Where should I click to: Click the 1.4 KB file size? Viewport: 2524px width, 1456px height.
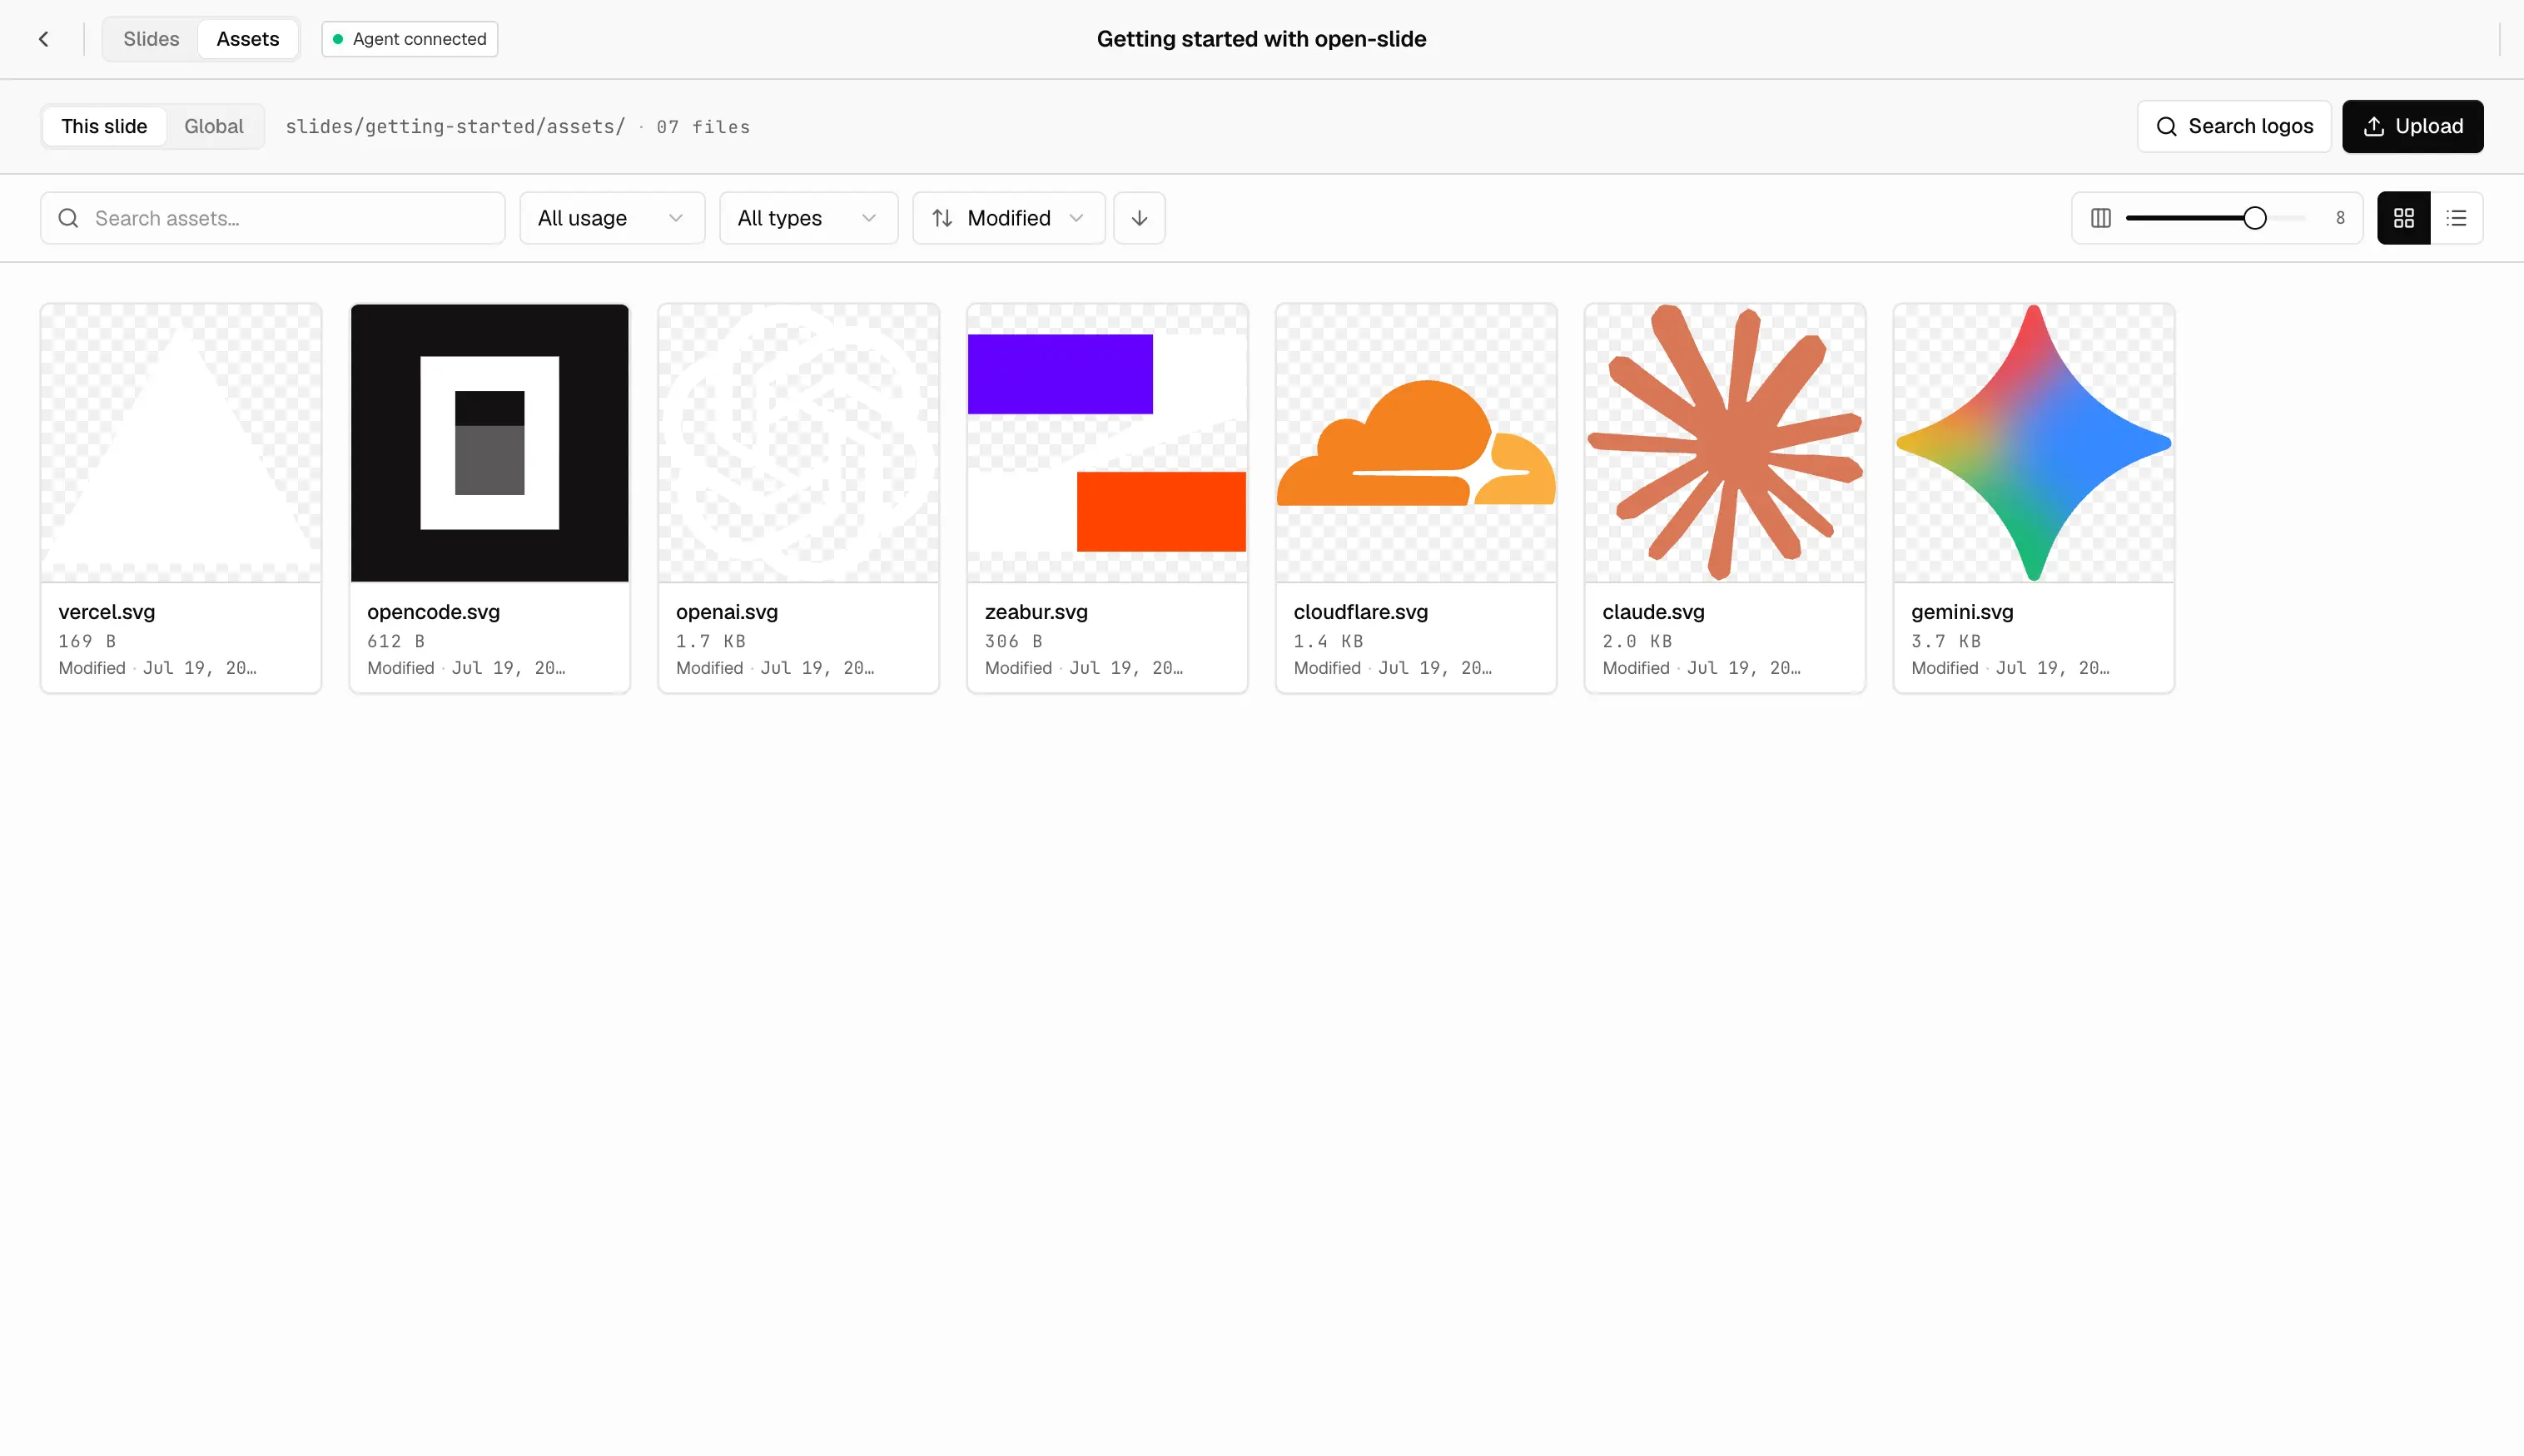pos(1329,641)
